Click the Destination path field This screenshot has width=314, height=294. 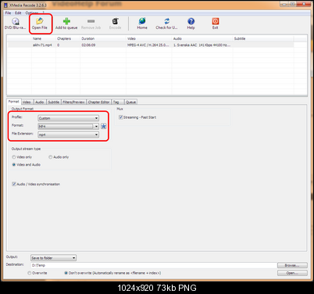pyautogui.click(x=153, y=265)
